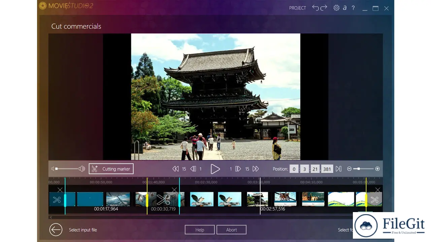431x242 pixels.
Task: Select the red building clip thumbnail
Action: 313,199
